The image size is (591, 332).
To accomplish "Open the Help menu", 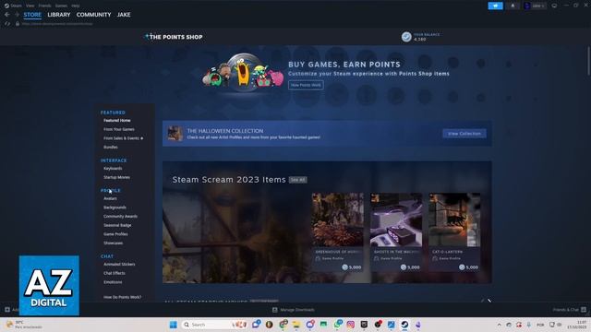I will (x=75, y=6).
